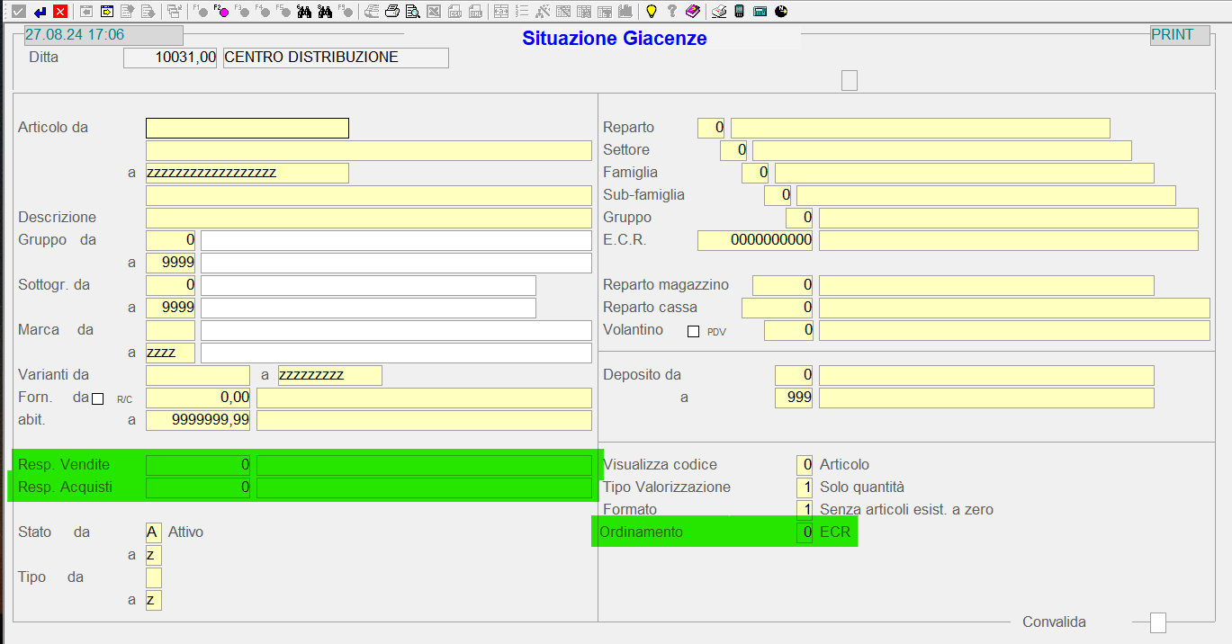Click the binoculars search icon labeled 6
This screenshot has height=644, width=1232.
[304, 12]
